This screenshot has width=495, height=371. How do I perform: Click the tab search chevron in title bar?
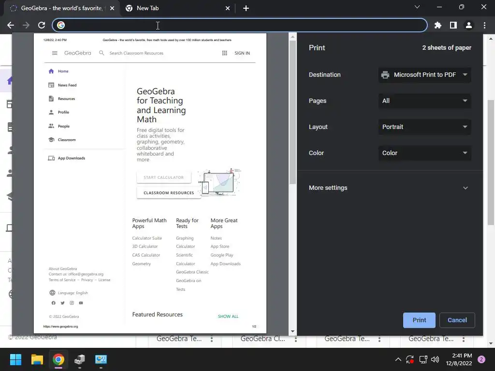click(417, 7)
